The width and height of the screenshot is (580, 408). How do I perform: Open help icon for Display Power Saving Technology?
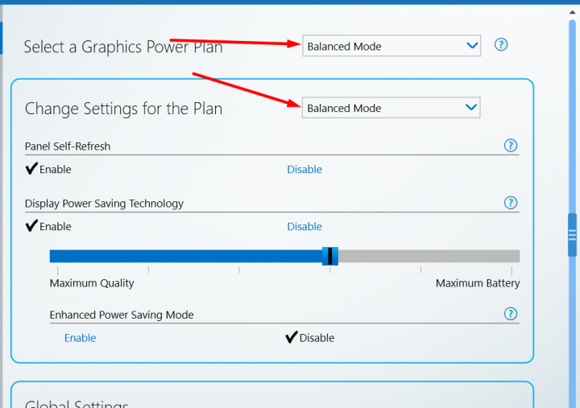[x=511, y=203]
